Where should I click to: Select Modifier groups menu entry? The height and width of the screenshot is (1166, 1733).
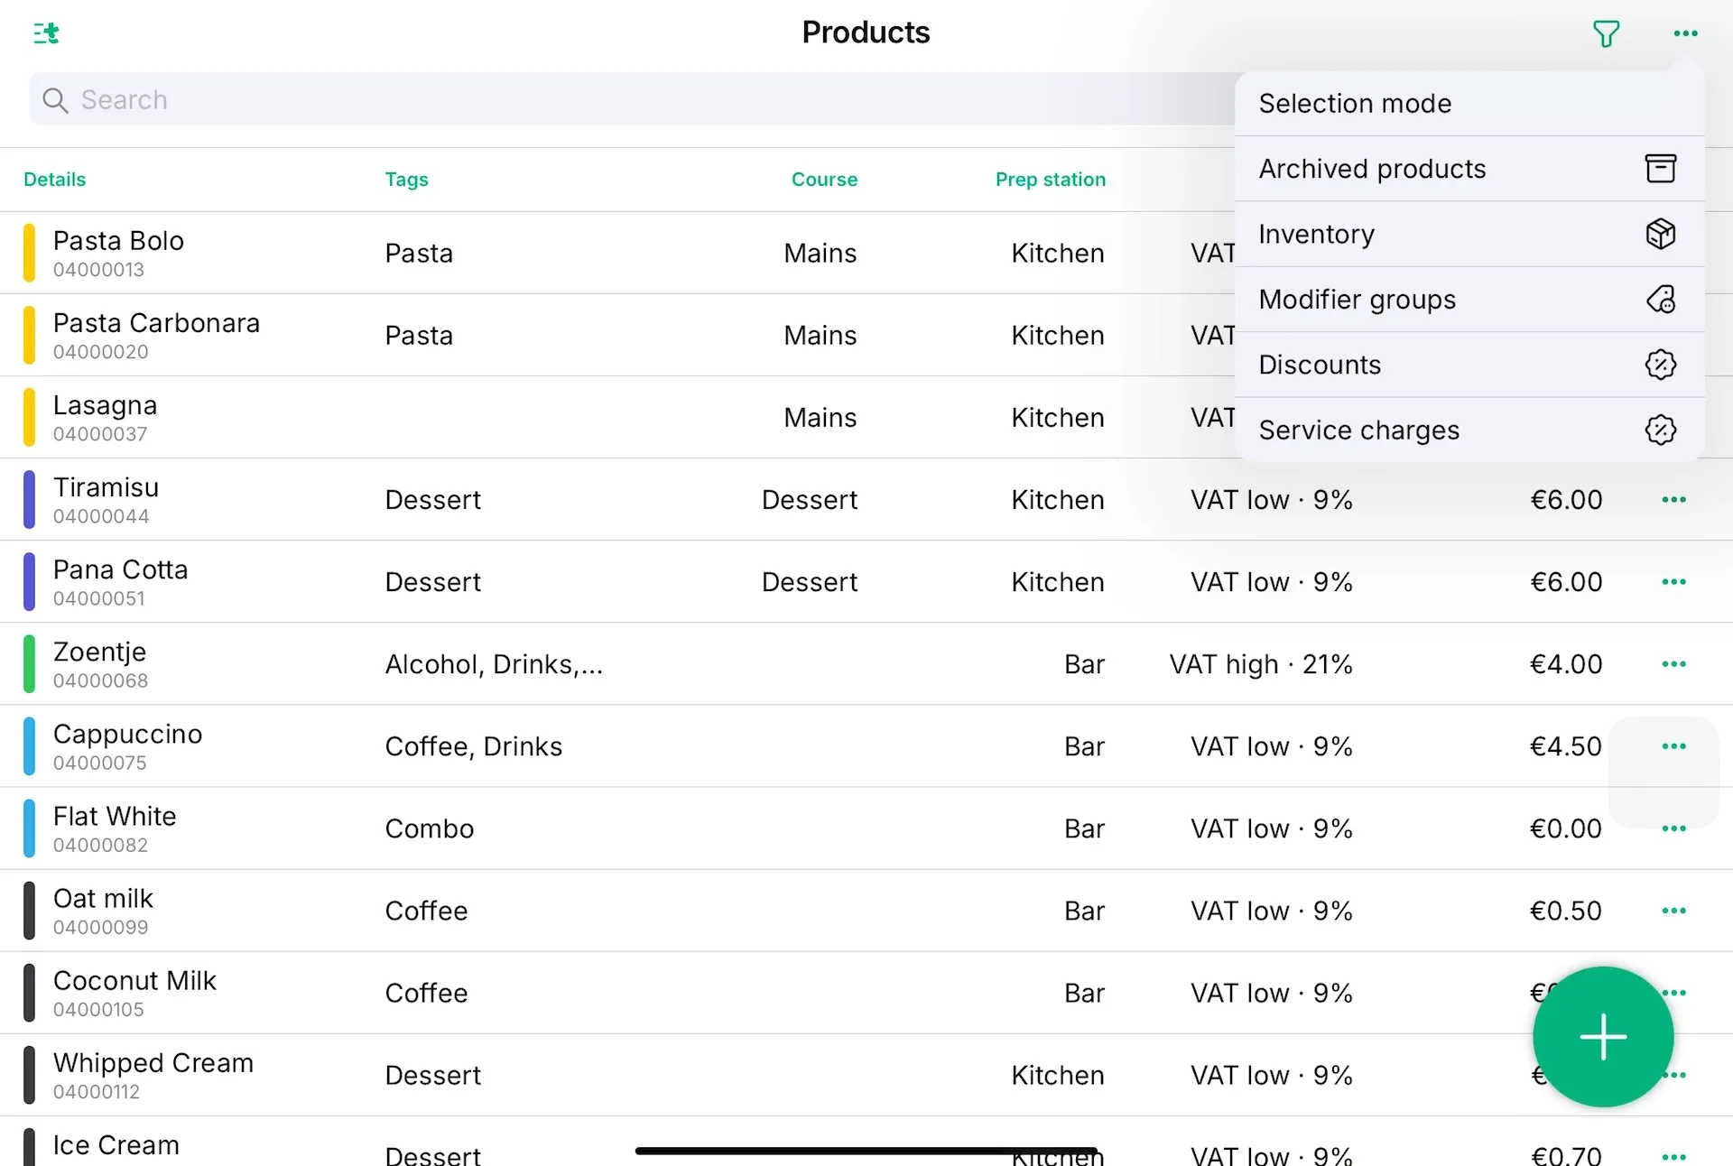1357,300
